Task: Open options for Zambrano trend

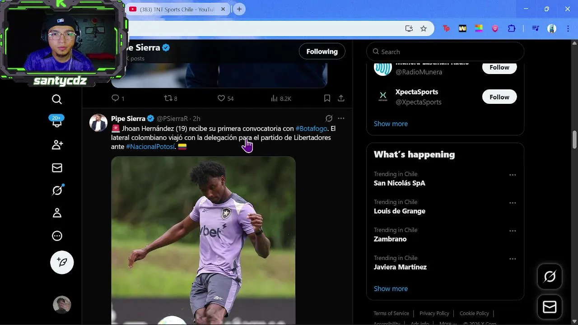Action: (x=513, y=231)
